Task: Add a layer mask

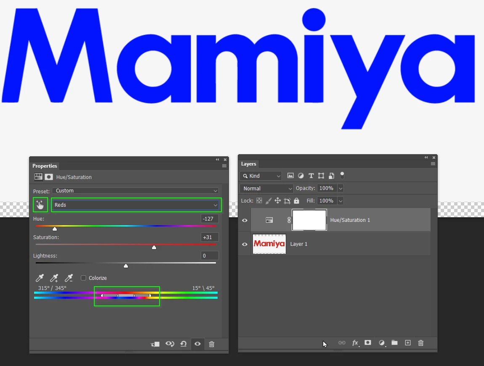Action: tap(368, 342)
